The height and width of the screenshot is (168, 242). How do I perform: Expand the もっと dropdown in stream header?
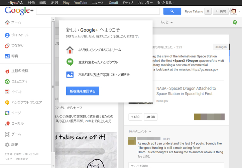166,22
